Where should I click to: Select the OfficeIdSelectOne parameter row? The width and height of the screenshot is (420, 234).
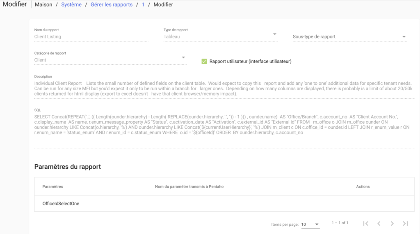tap(61, 203)
